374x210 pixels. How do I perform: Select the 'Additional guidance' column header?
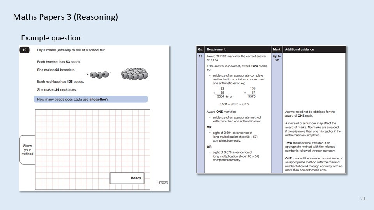coord(299,49)
